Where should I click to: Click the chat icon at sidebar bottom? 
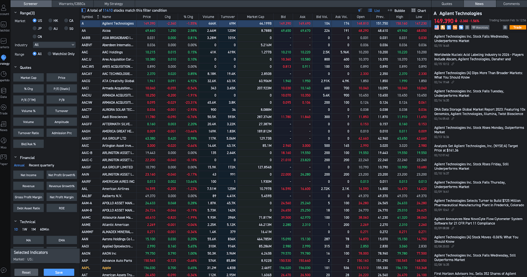(x=4, y=271)
